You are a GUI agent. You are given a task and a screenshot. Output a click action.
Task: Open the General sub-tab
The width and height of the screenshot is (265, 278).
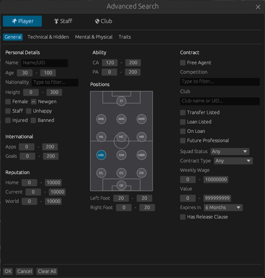[13, 37]
